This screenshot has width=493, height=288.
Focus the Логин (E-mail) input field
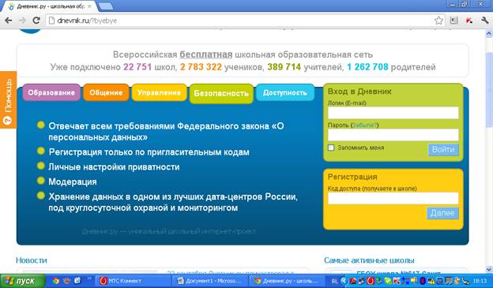pos(393,113)
